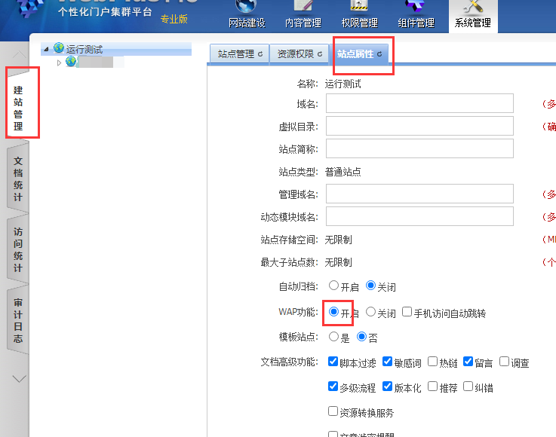Viewport: 556px width, 437px height.
Task: Open the 审计日志 side tab
Action: (x=18, y=320)
